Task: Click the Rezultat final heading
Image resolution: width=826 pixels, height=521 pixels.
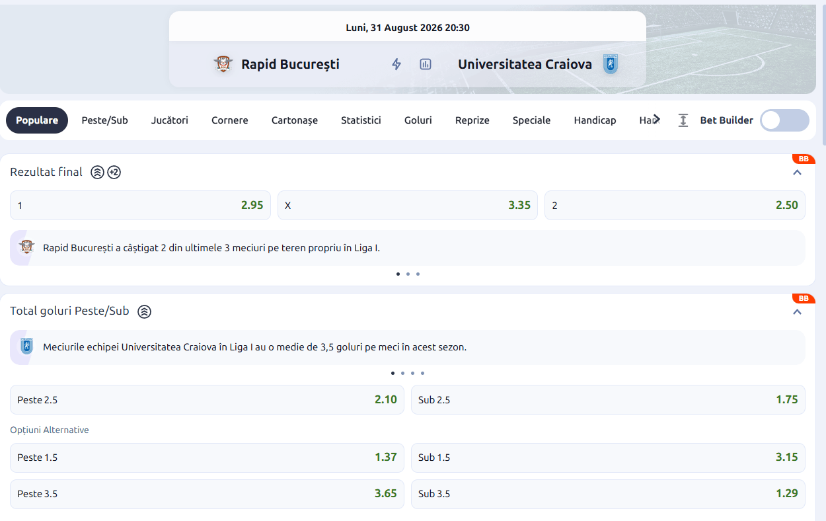Action: click(46, 172)
